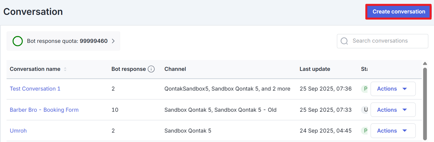
Task: Open the Barber Bro - Booking Form link
Action: [44, 110]
